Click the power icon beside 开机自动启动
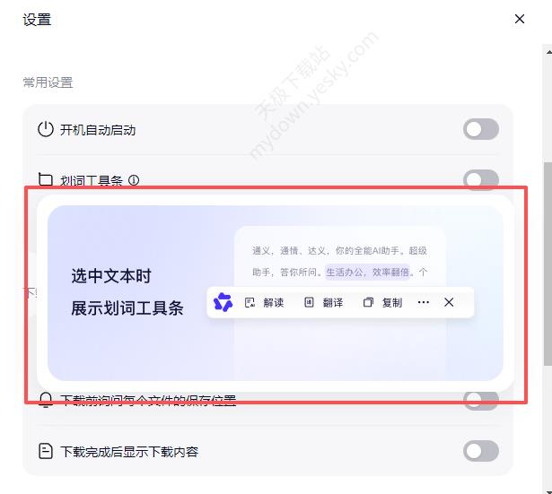This screenshot has width=552, height=494. 46,129
